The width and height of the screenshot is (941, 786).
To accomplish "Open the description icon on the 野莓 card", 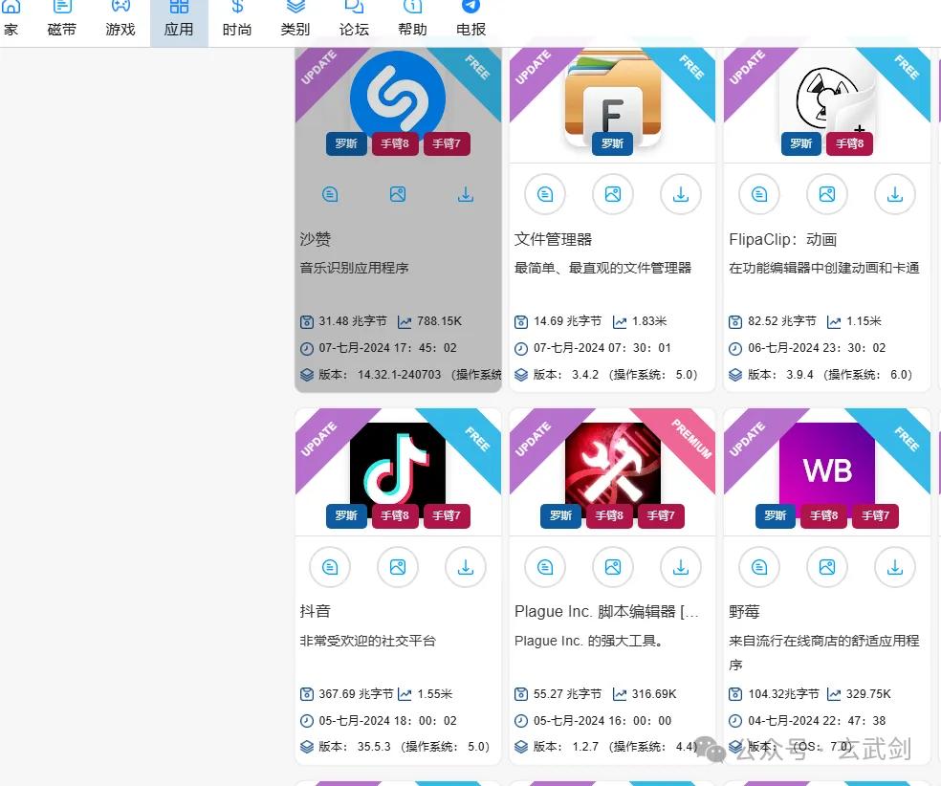I will (x=759, y=567).
